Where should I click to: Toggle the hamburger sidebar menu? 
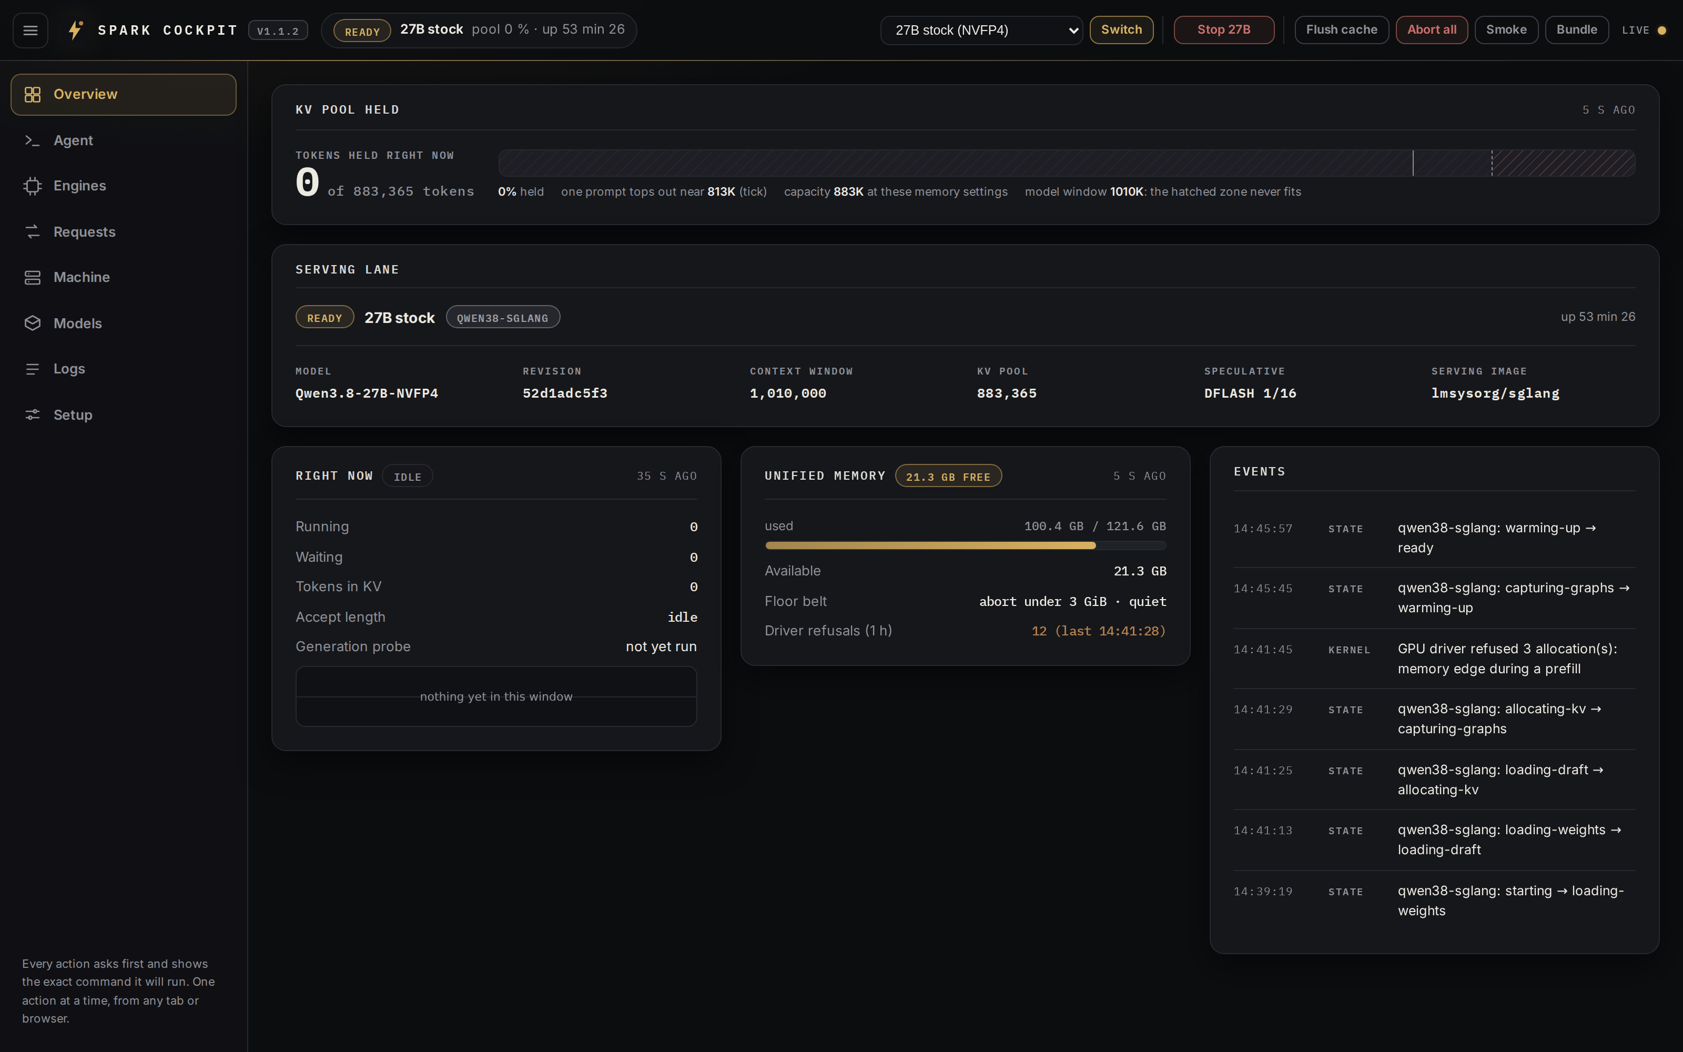[30, 30]
